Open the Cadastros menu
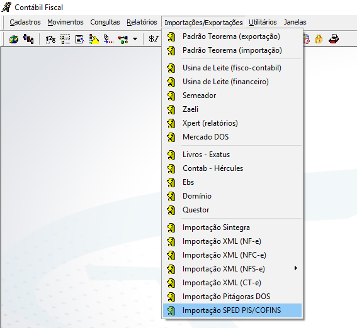The width and height of the screenshot is (357, 328). pos(25,22)
